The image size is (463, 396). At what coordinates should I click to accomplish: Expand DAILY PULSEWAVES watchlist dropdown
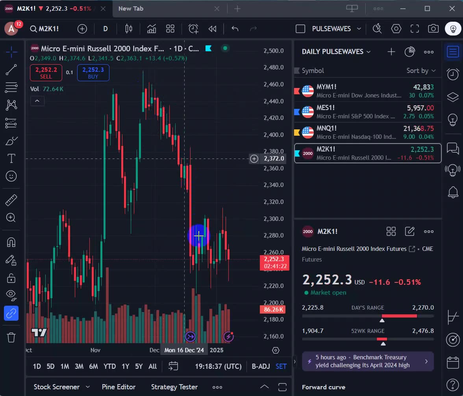pos(336,52)
